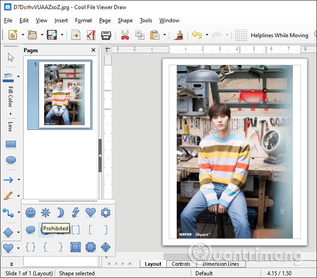Expand the symbol shapes heart dropdown arrow

(19, 248)
